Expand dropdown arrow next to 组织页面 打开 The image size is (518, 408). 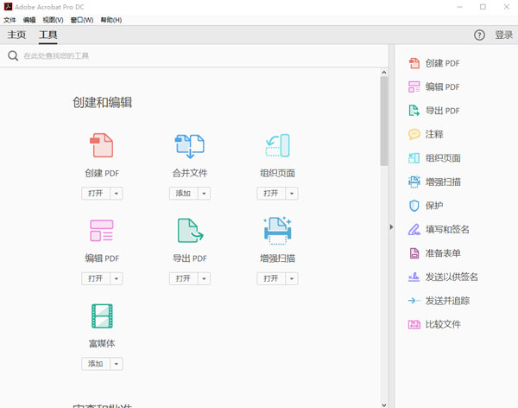coord(292,194)
